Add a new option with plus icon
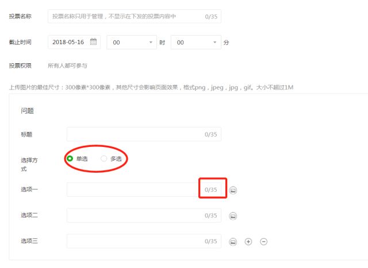 (248, 242)
